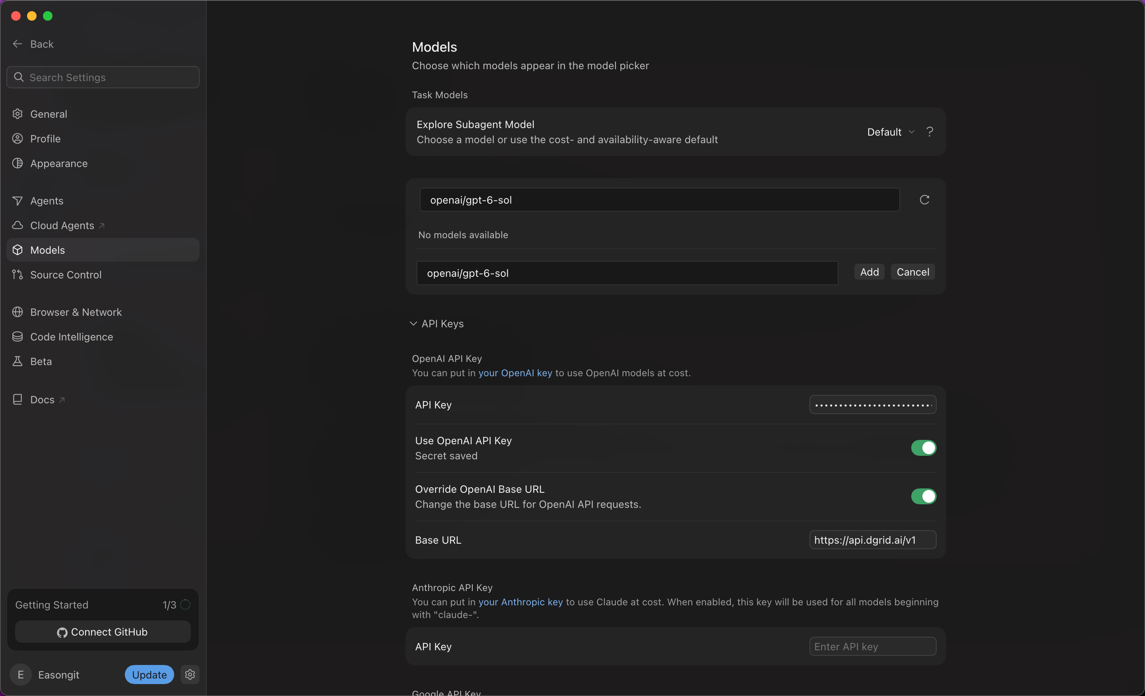Click the model search field with openai/gpt-6-sol

point(660,200)
